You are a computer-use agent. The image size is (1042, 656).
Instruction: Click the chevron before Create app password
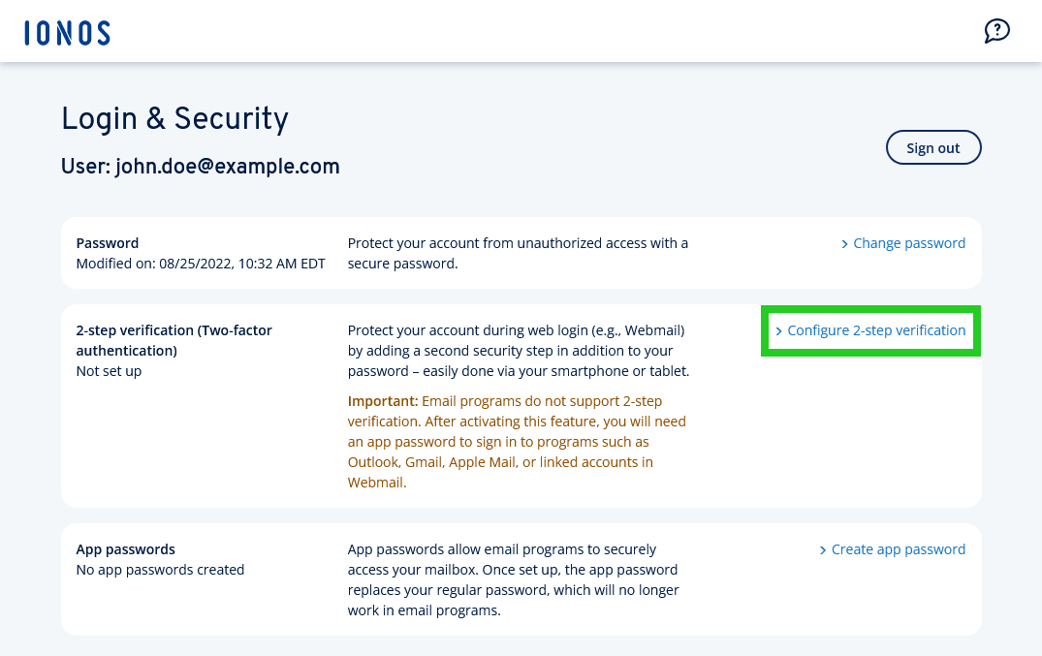[821, 549]
